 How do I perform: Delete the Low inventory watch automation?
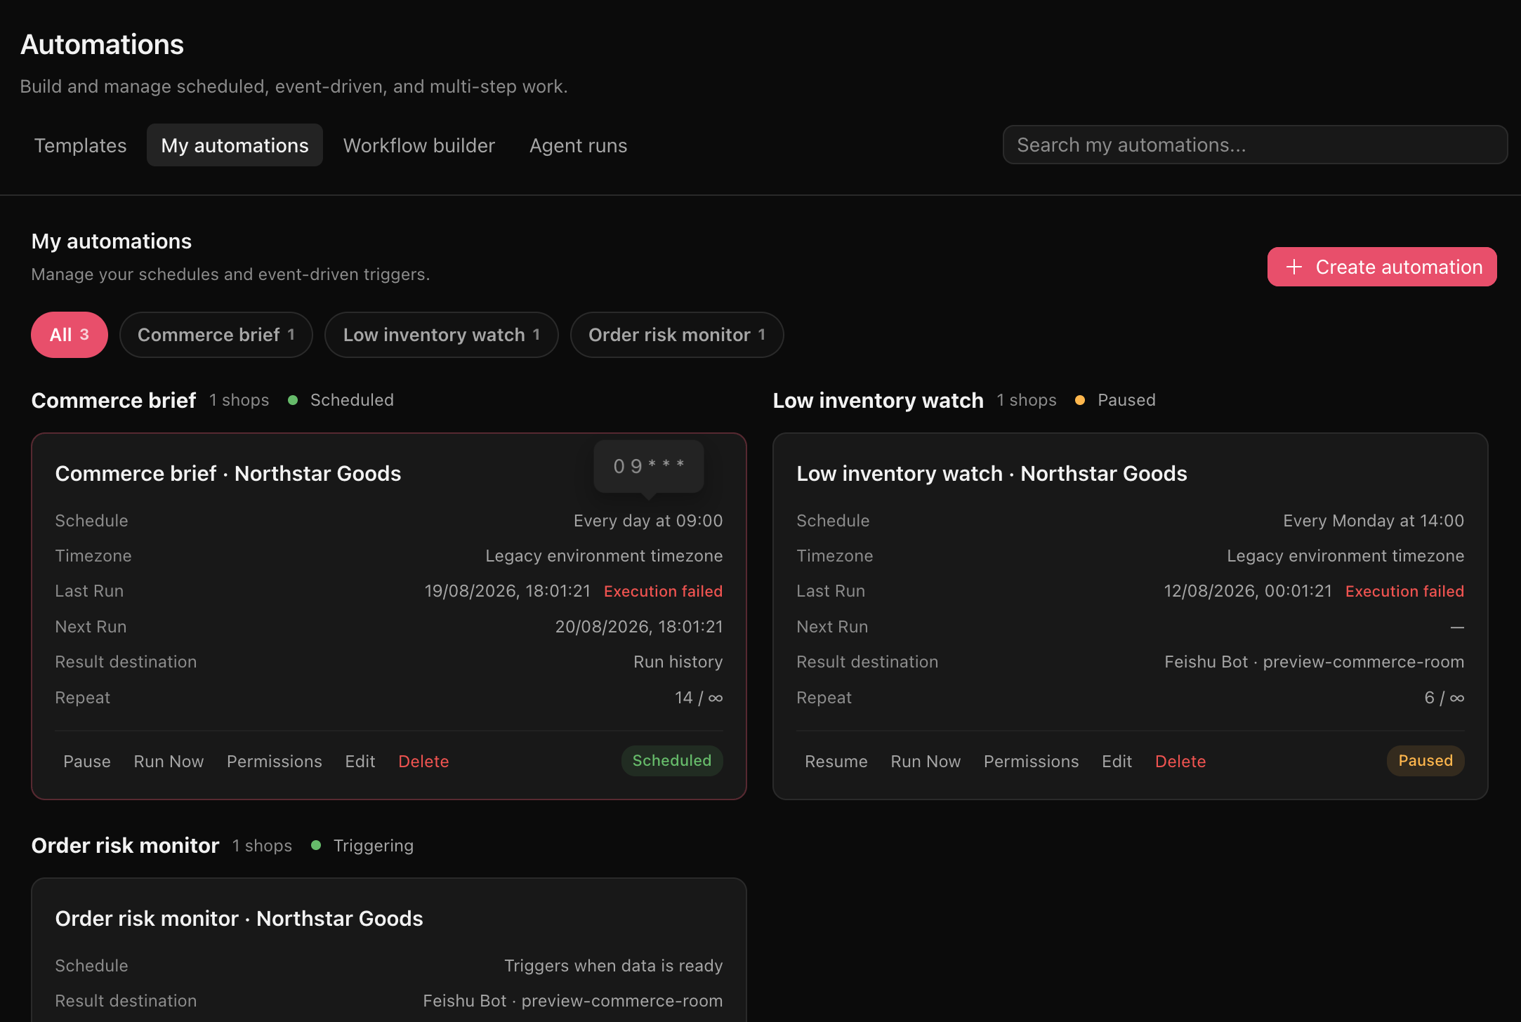[1180, 762]
